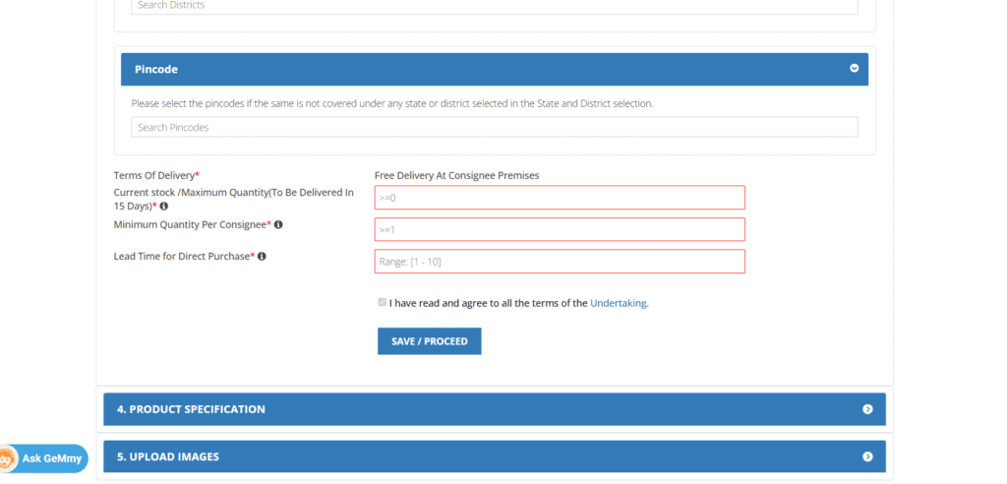Click the Free Delivery At Consignee Premises text
The width and height of the screenshot is (1007, 484).
coord(456,175)
